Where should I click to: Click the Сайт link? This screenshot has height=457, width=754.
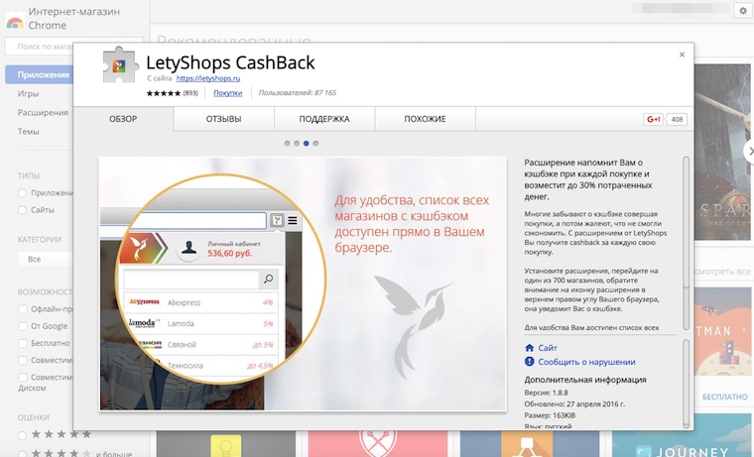click(548, 348)
